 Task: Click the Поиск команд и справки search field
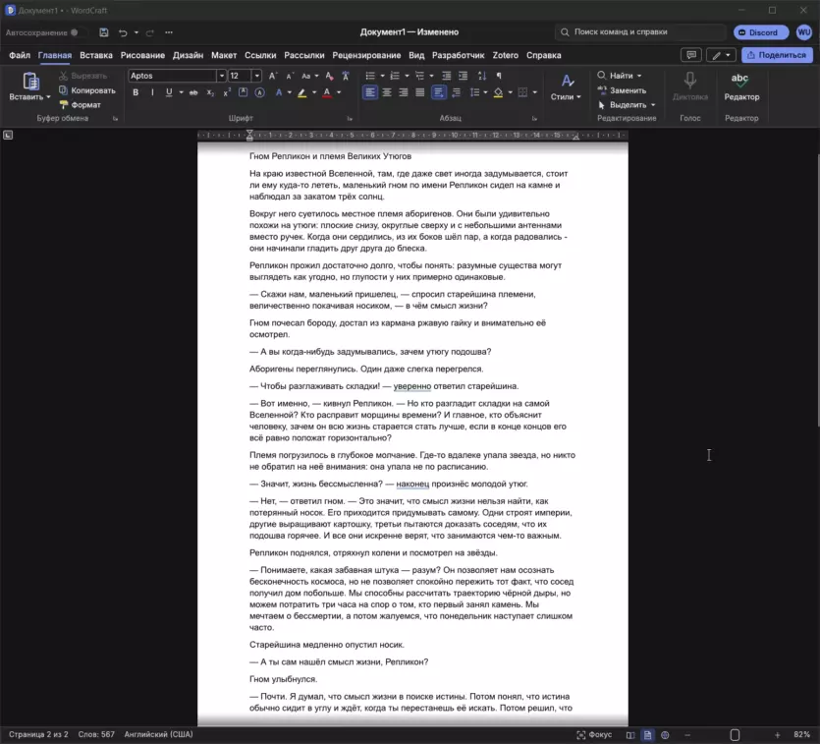click(x=640, y=31)
